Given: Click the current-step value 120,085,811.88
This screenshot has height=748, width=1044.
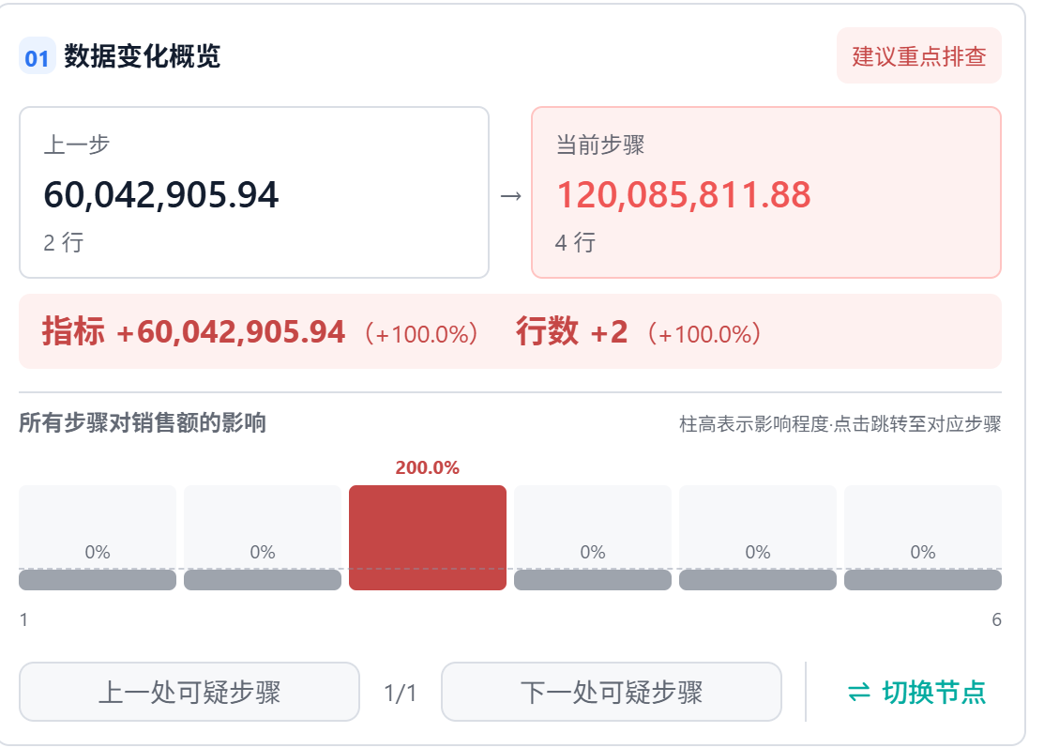Looking at the screenshot, I should pos(684,195).
